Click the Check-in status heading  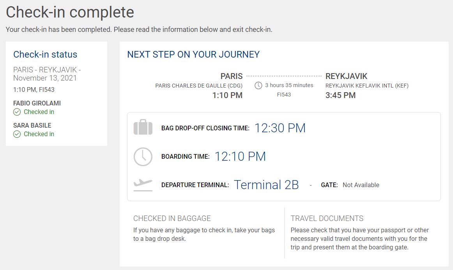45,54
